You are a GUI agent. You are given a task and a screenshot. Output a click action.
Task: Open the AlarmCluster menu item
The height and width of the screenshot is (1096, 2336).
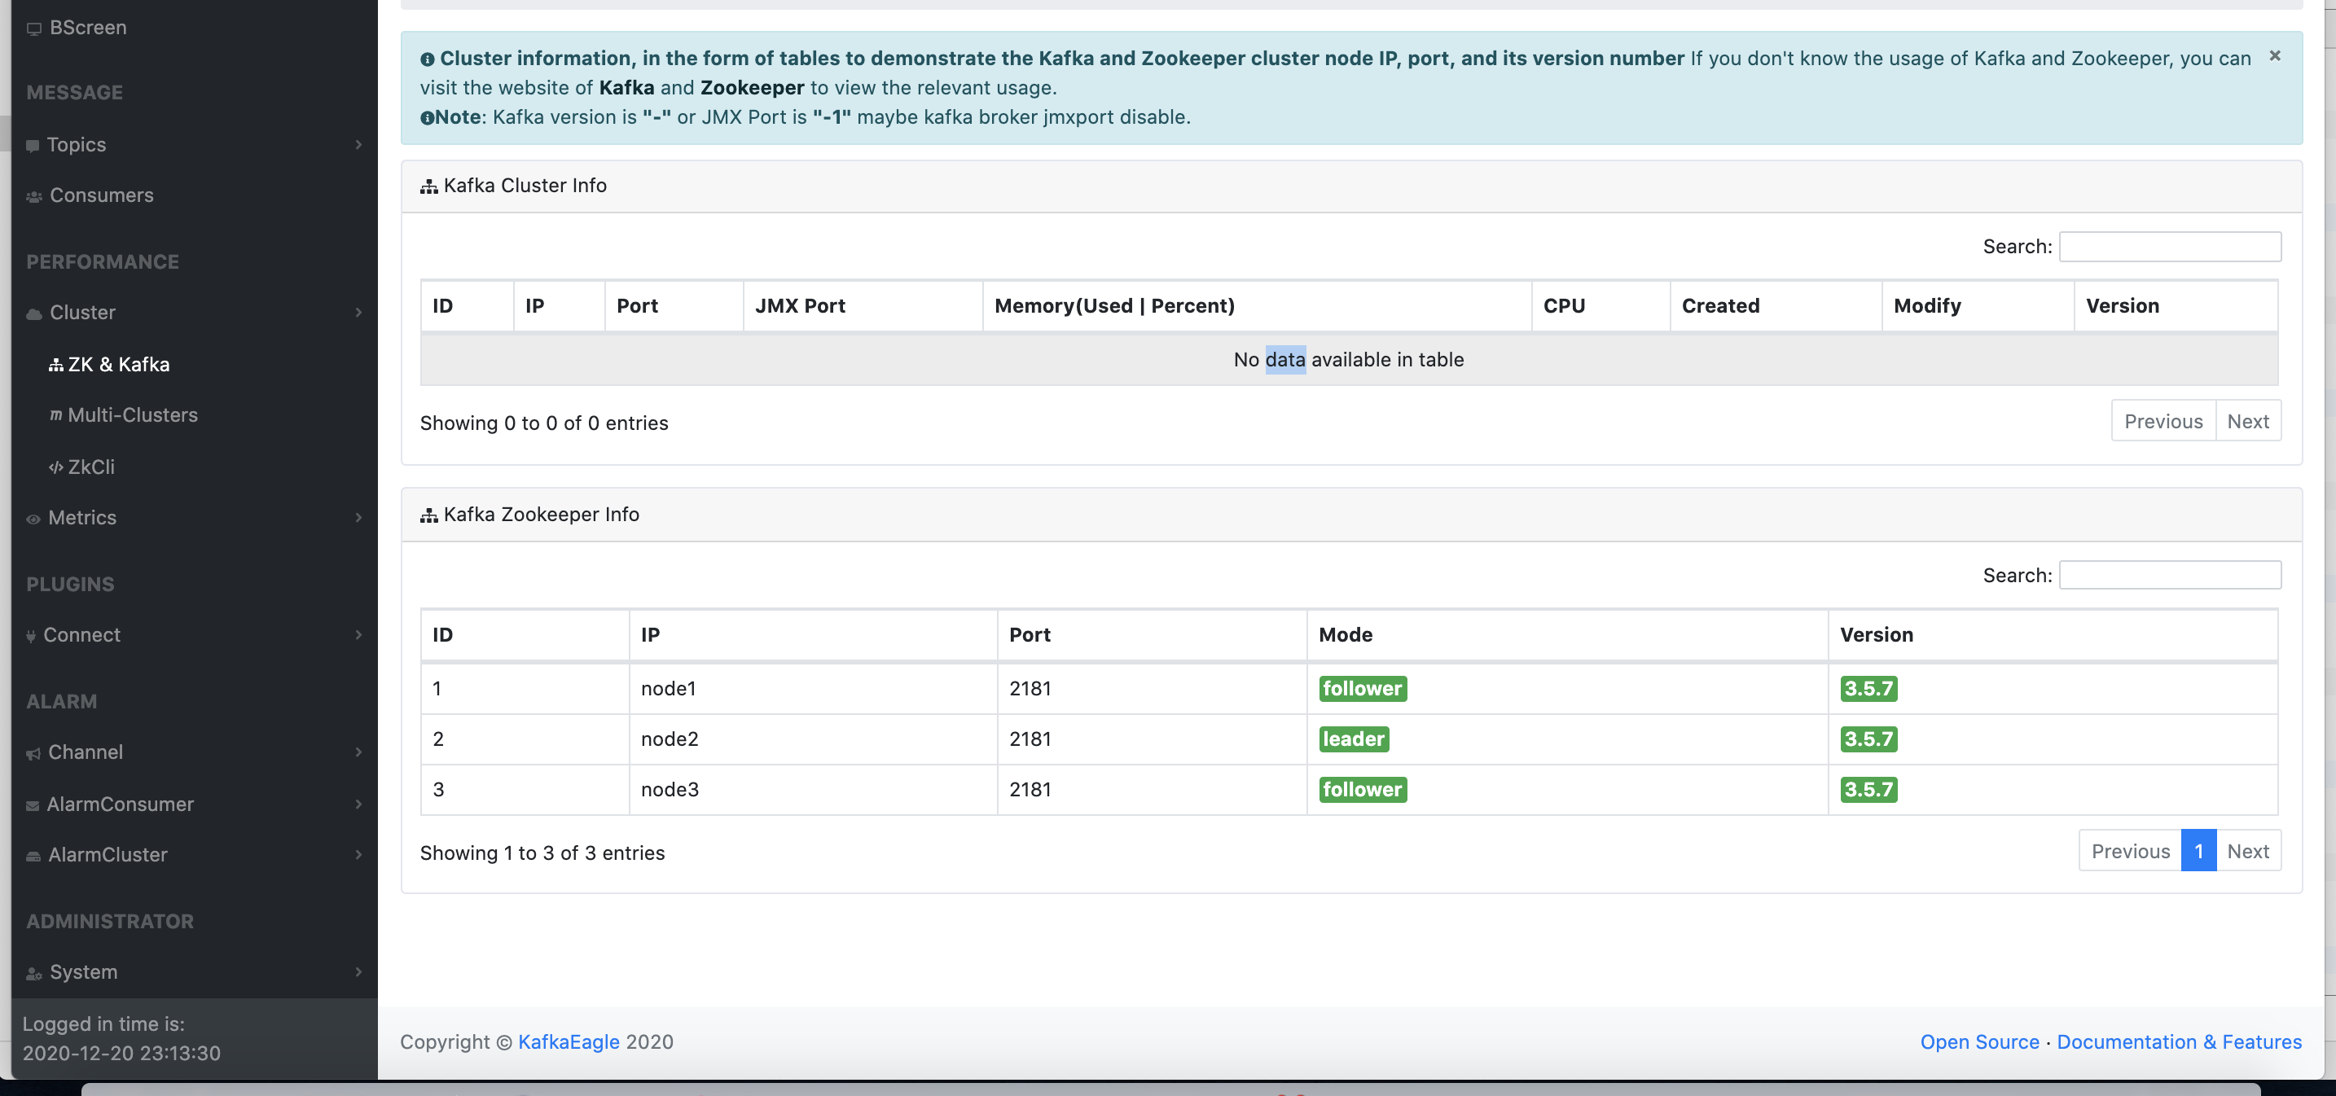(x=107, y=854)
